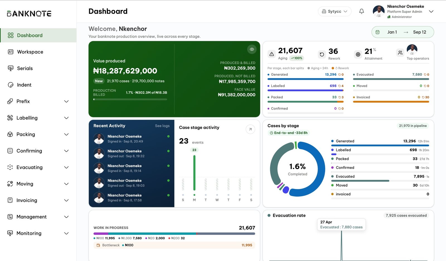Click the Top operators people icon

400,53
